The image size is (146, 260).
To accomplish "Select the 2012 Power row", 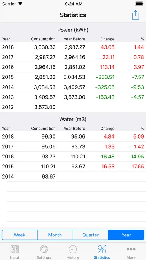I will click(x=73, y=107).
